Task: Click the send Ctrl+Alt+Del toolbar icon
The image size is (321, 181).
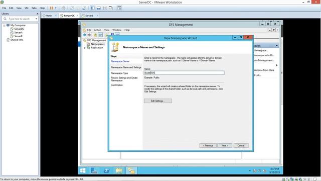Action: tap(64, 8)
